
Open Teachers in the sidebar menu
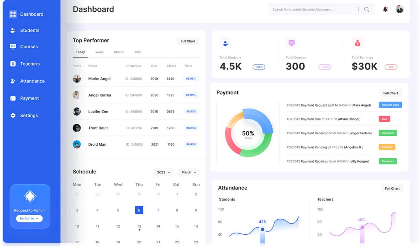coord(30,64)
